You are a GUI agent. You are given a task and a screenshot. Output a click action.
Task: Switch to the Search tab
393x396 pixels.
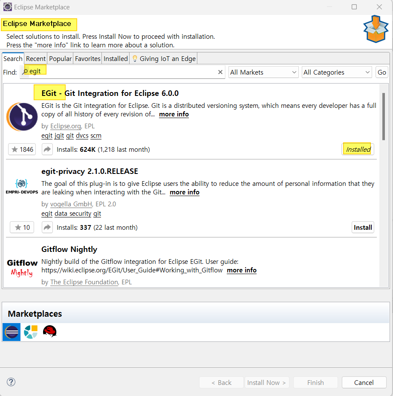[13, 58]
